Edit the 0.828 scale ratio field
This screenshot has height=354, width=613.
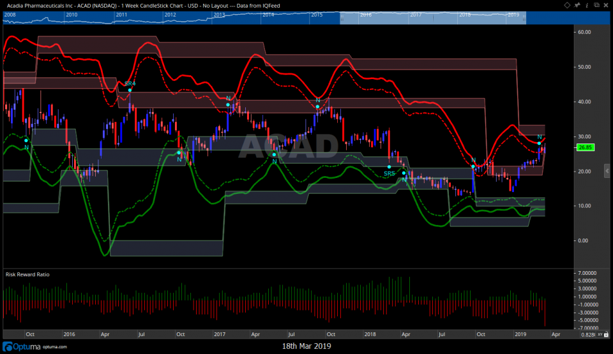point(588,334)
